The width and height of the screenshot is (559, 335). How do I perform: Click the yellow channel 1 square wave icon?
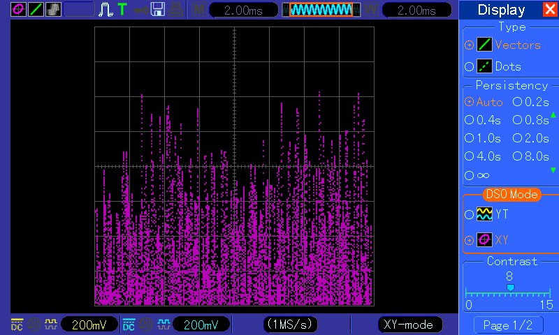[x=50, y=324]
